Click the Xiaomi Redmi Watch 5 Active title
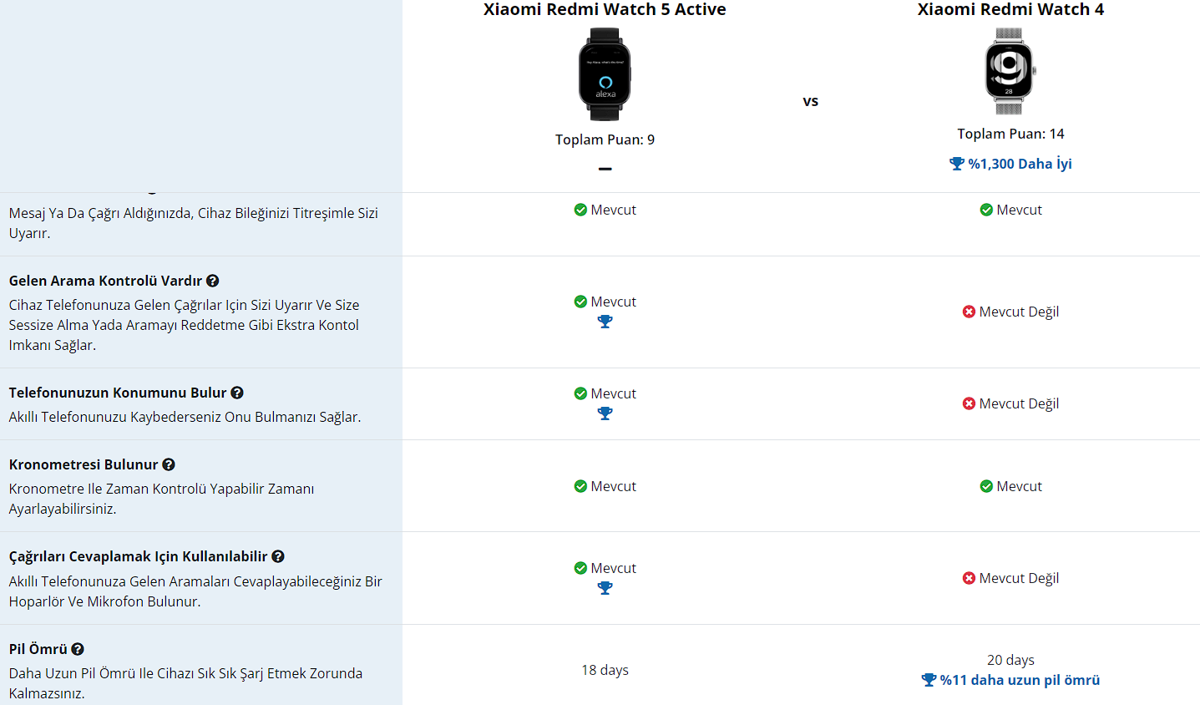 [x=605, y=10]
